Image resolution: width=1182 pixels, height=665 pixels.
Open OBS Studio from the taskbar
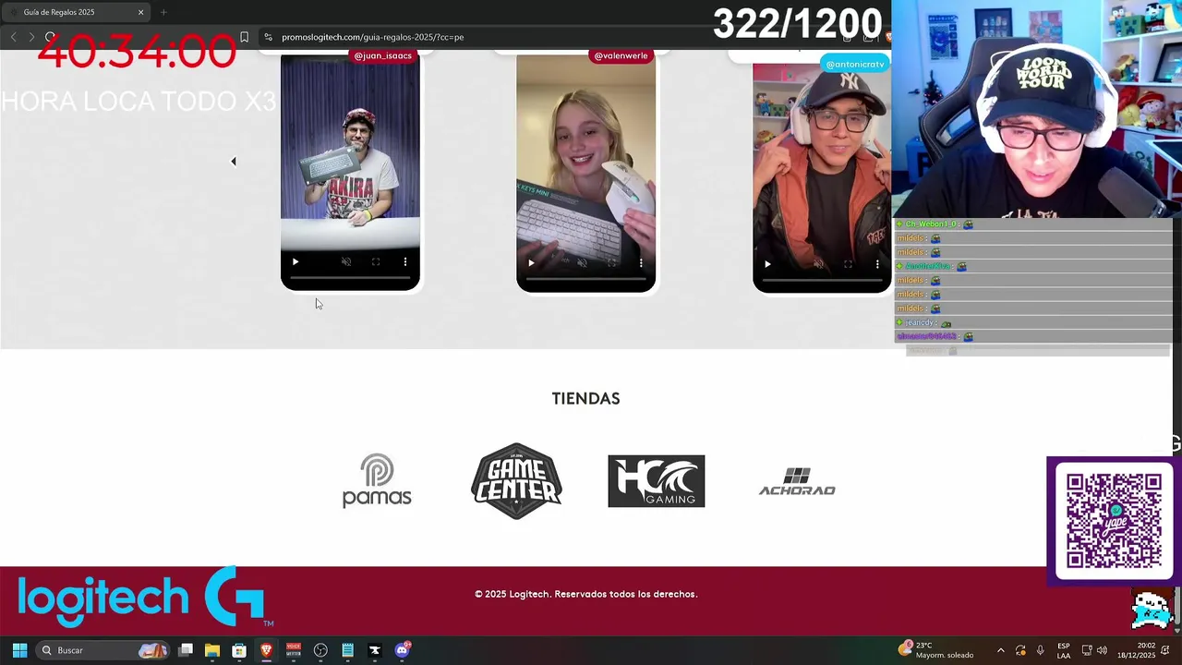pyautogui.click(x=320, y=650)
